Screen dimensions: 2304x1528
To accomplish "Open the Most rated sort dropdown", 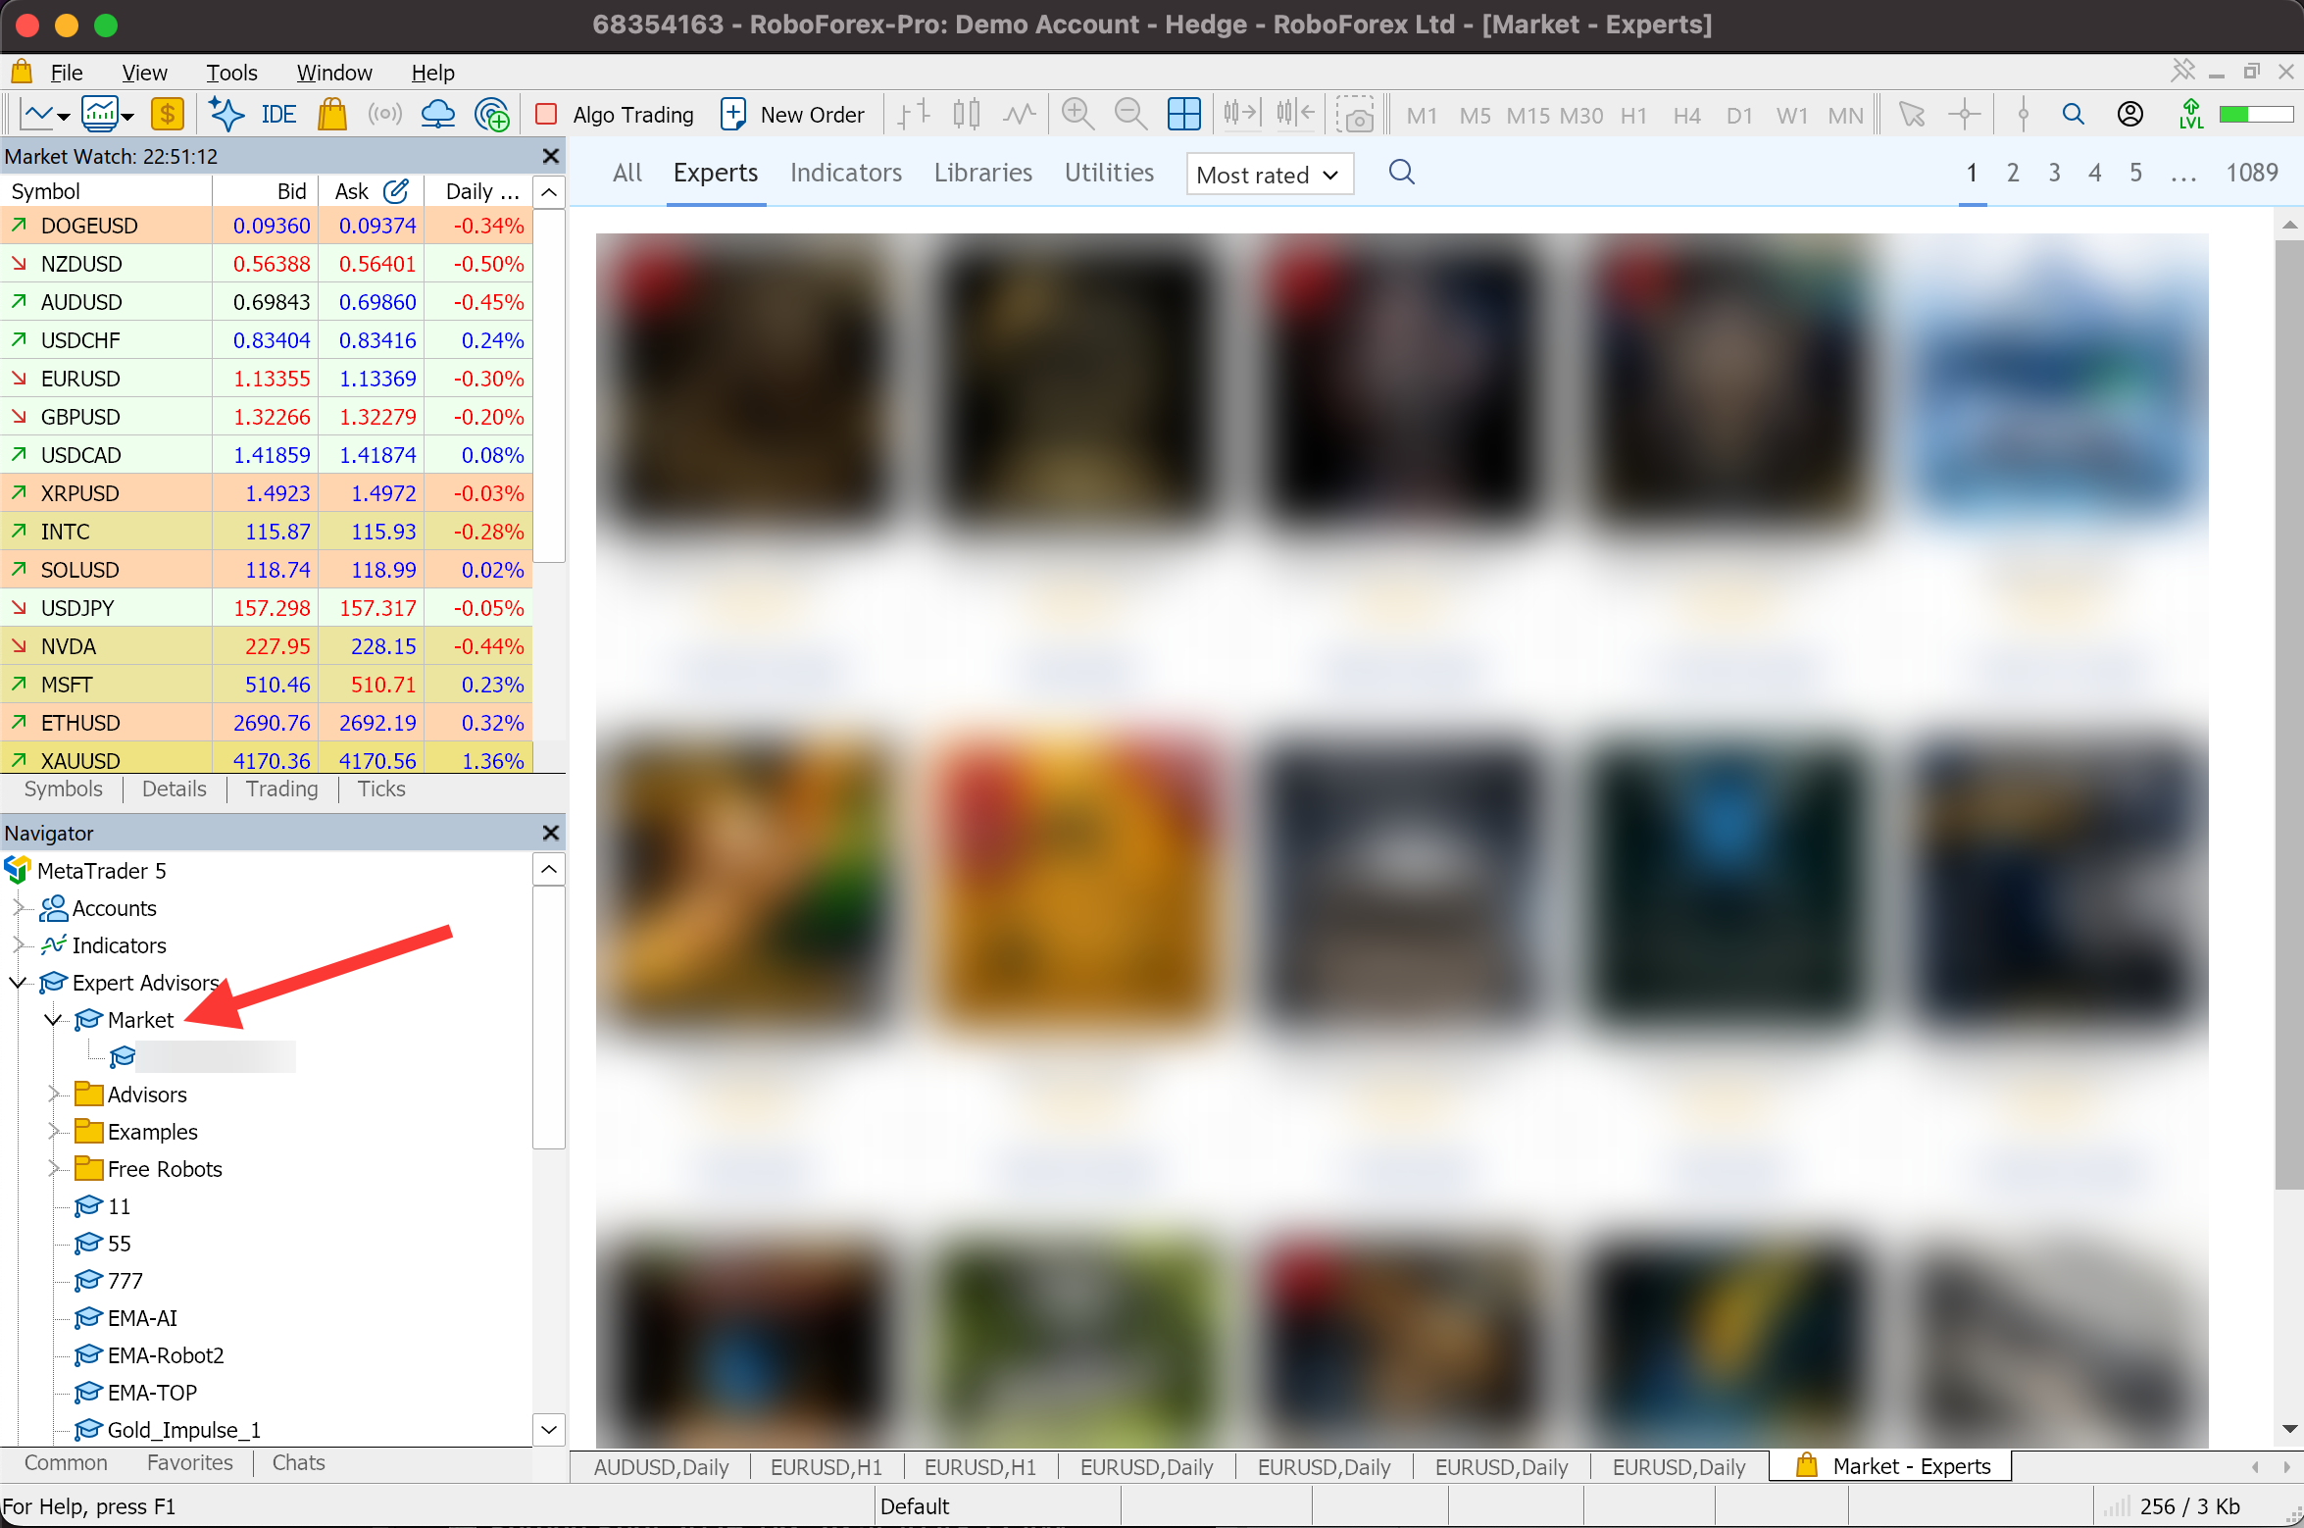I will pos(1270,175).
